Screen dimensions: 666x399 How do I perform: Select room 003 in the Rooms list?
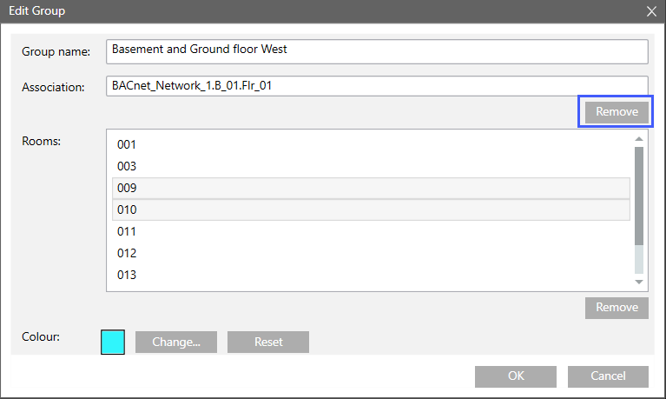click(371, 166)
